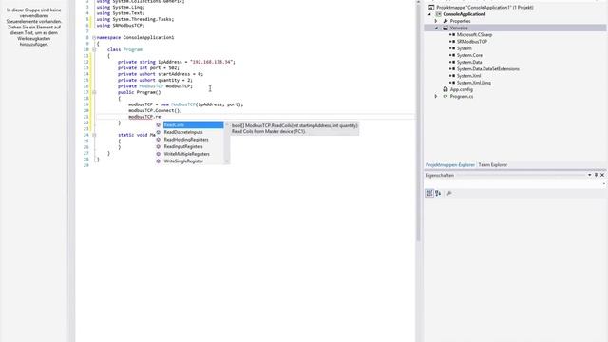Click the ConsoleApplication1 project icon
Screen dimensions: 608x342
(439, 14)
